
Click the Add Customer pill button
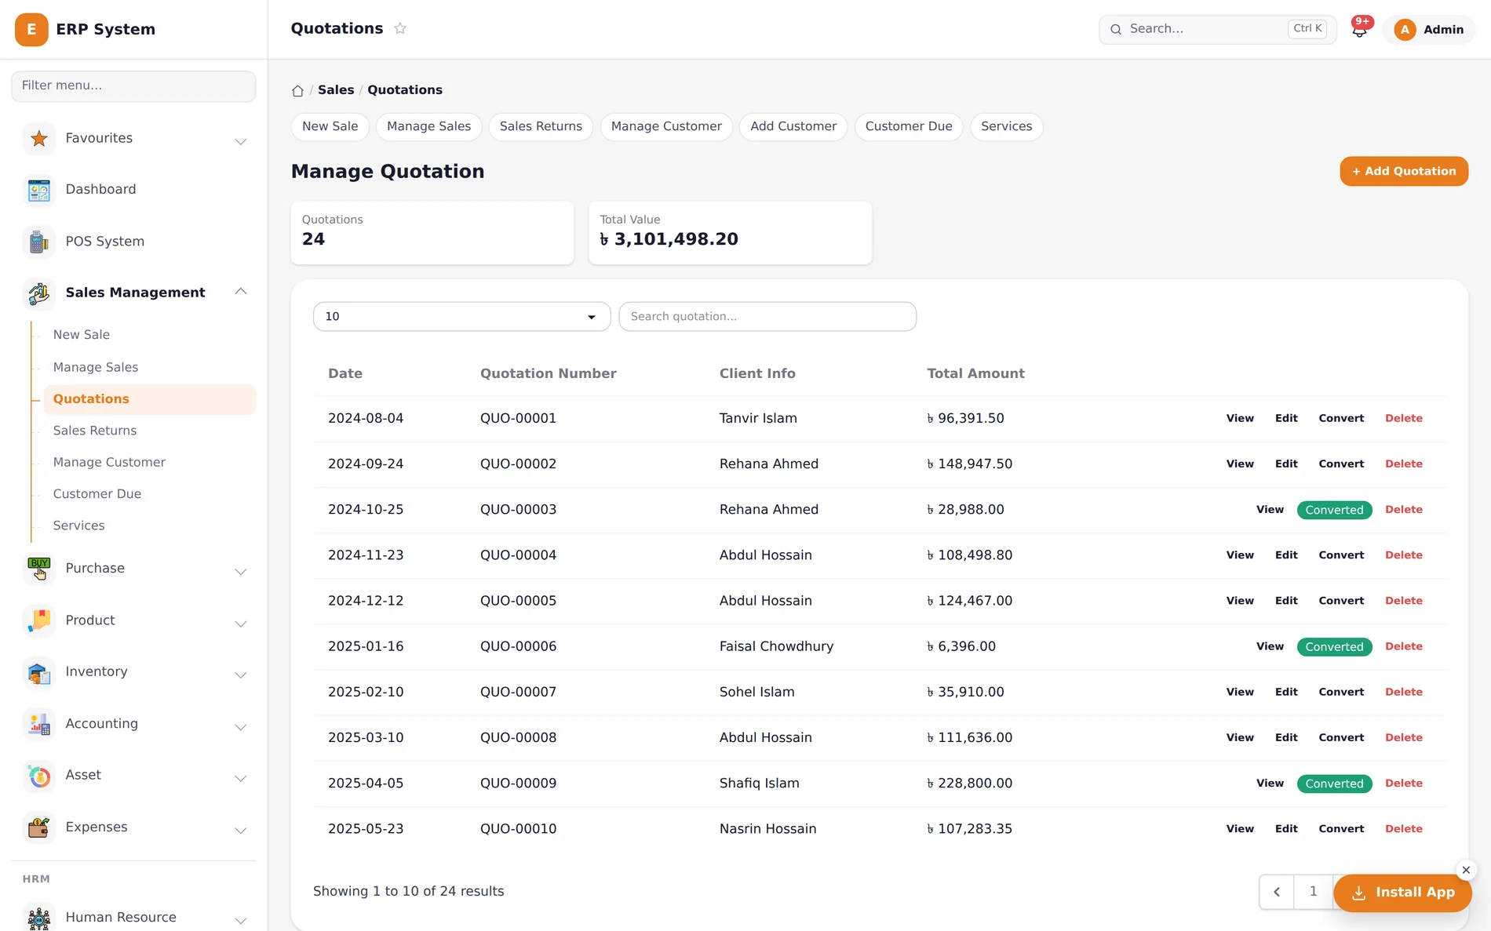coord(793,126)
